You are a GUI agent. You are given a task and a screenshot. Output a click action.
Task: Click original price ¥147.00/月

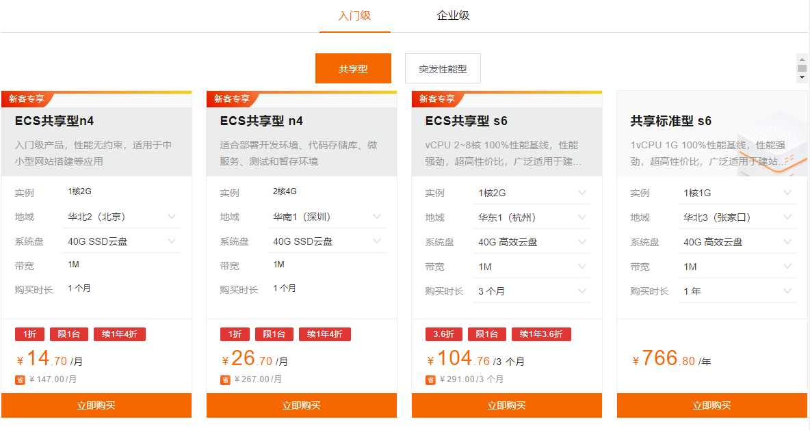coord(53,379)
